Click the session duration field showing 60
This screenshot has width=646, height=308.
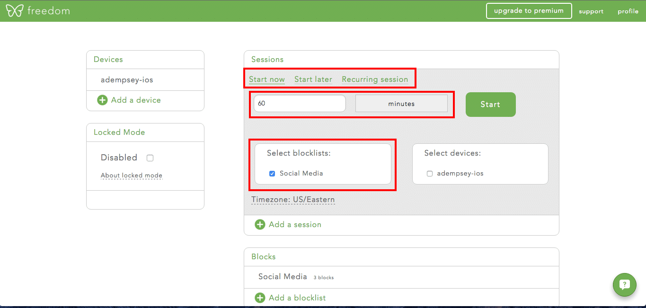[x=300, y=104]
